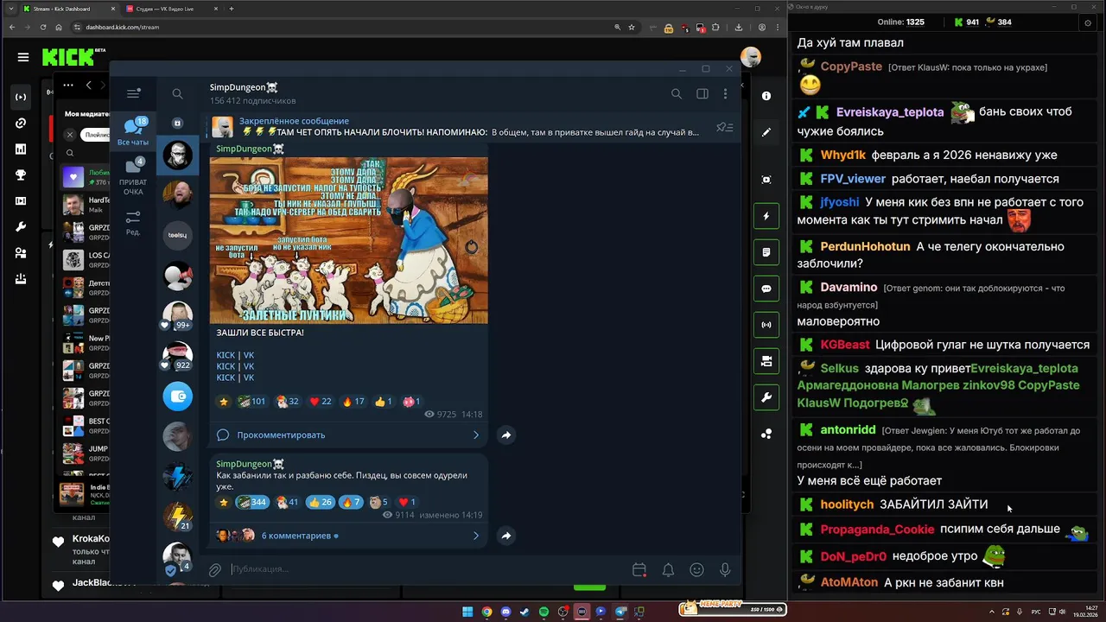This screenshot has height=622, width=1106.
Task: Select the 'ПРИВАТ ОЧКА' folder tab
Action: (133, 177)
